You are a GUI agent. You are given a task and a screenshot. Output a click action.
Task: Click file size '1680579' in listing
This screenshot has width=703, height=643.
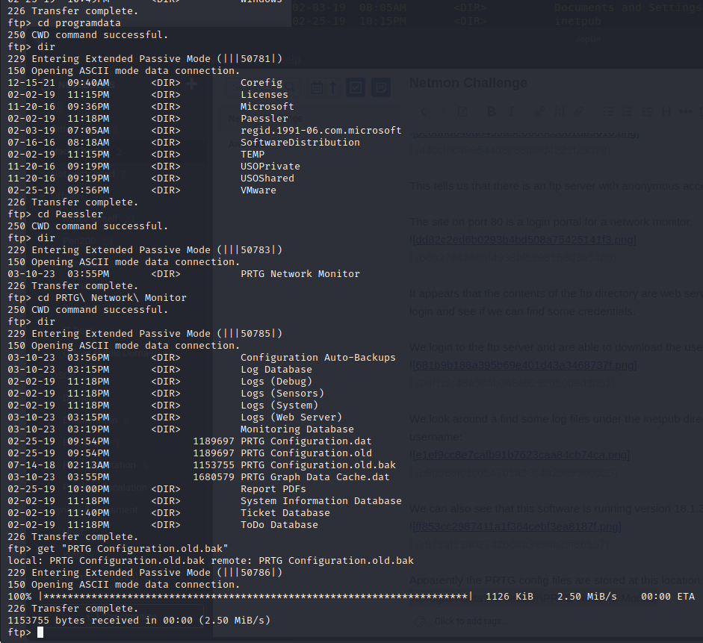(x=214, y=476)
